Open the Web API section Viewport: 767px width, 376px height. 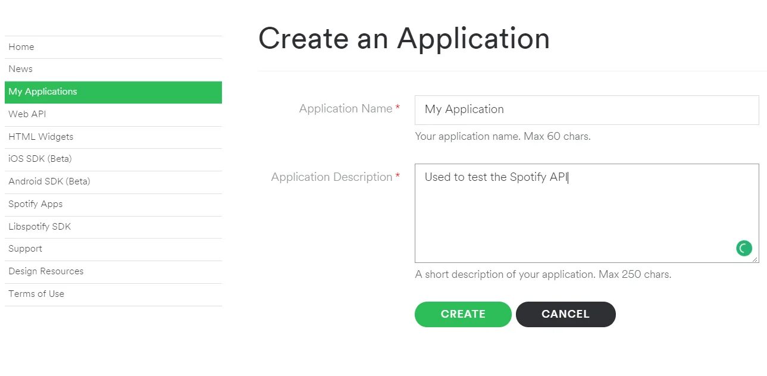point(113,114)
